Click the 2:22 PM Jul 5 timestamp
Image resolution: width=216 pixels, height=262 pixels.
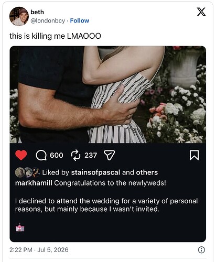(x=39, y=250)
